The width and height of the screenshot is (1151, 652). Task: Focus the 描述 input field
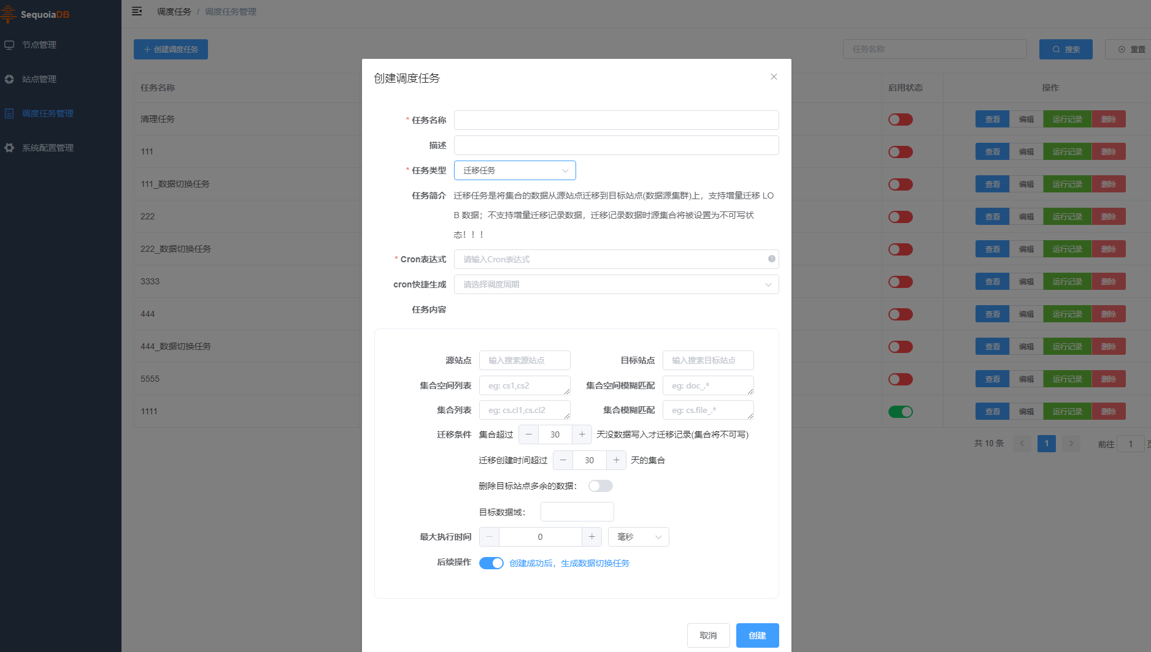(616, 145)
